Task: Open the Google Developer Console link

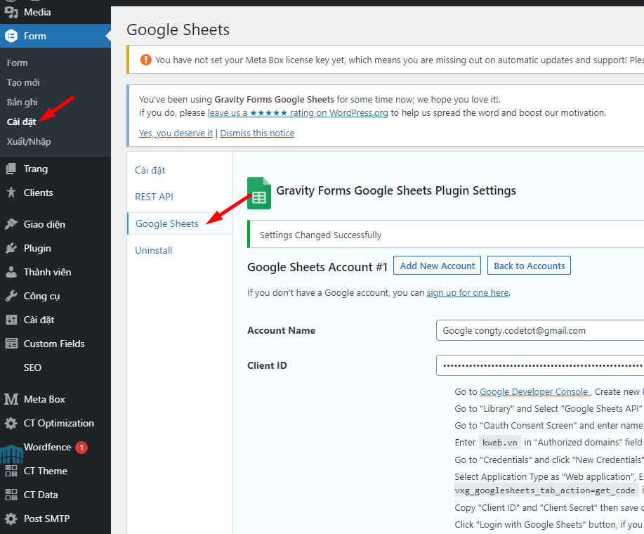Action: 534,391
